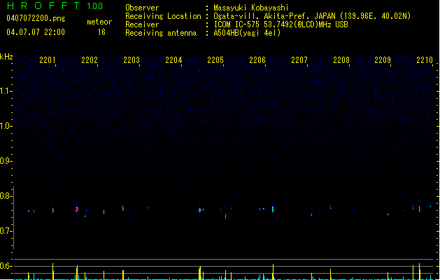Click the Observer label
Screen dimensions: 440x280
(x=142, y=8)
